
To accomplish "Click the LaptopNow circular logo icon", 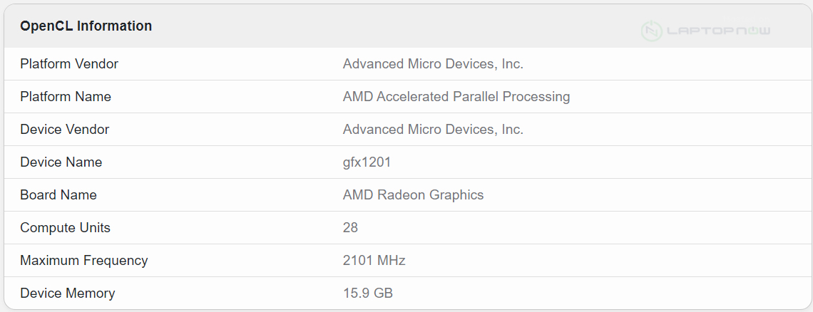I will pyautogui.click(x=652, y=31).
